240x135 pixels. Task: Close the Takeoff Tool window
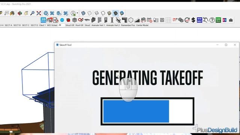(x=235, y=45)
